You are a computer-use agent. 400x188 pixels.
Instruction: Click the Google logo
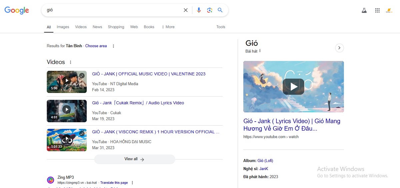[x=17, y=11]
